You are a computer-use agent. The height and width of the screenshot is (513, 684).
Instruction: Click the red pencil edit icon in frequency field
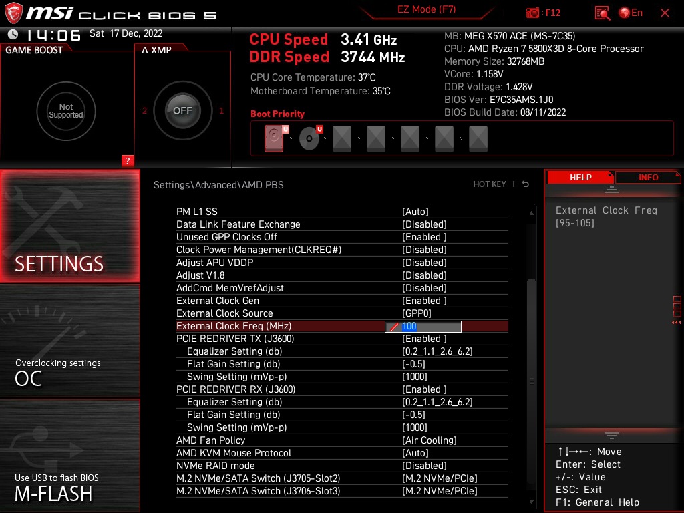[394, 326]
